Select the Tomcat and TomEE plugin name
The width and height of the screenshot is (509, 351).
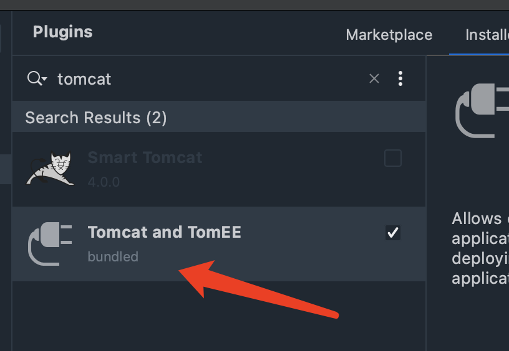tap(164, 232)
